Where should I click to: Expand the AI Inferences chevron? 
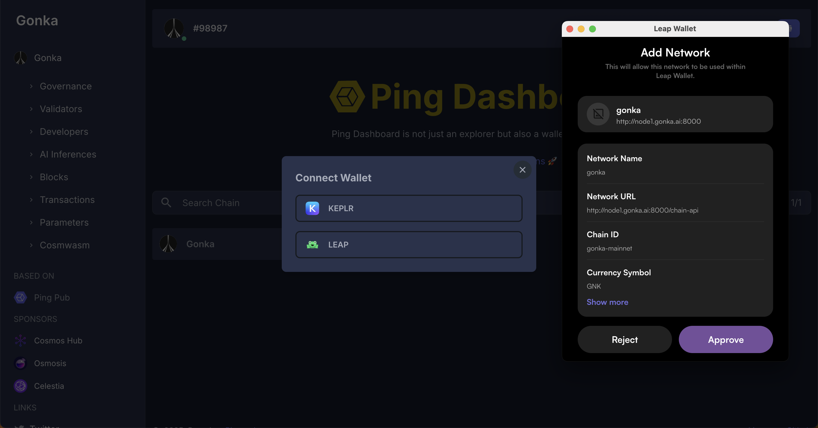31,154
